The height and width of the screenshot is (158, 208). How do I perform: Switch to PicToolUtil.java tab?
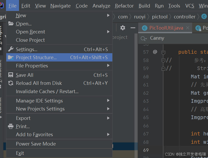pos(166,28)
